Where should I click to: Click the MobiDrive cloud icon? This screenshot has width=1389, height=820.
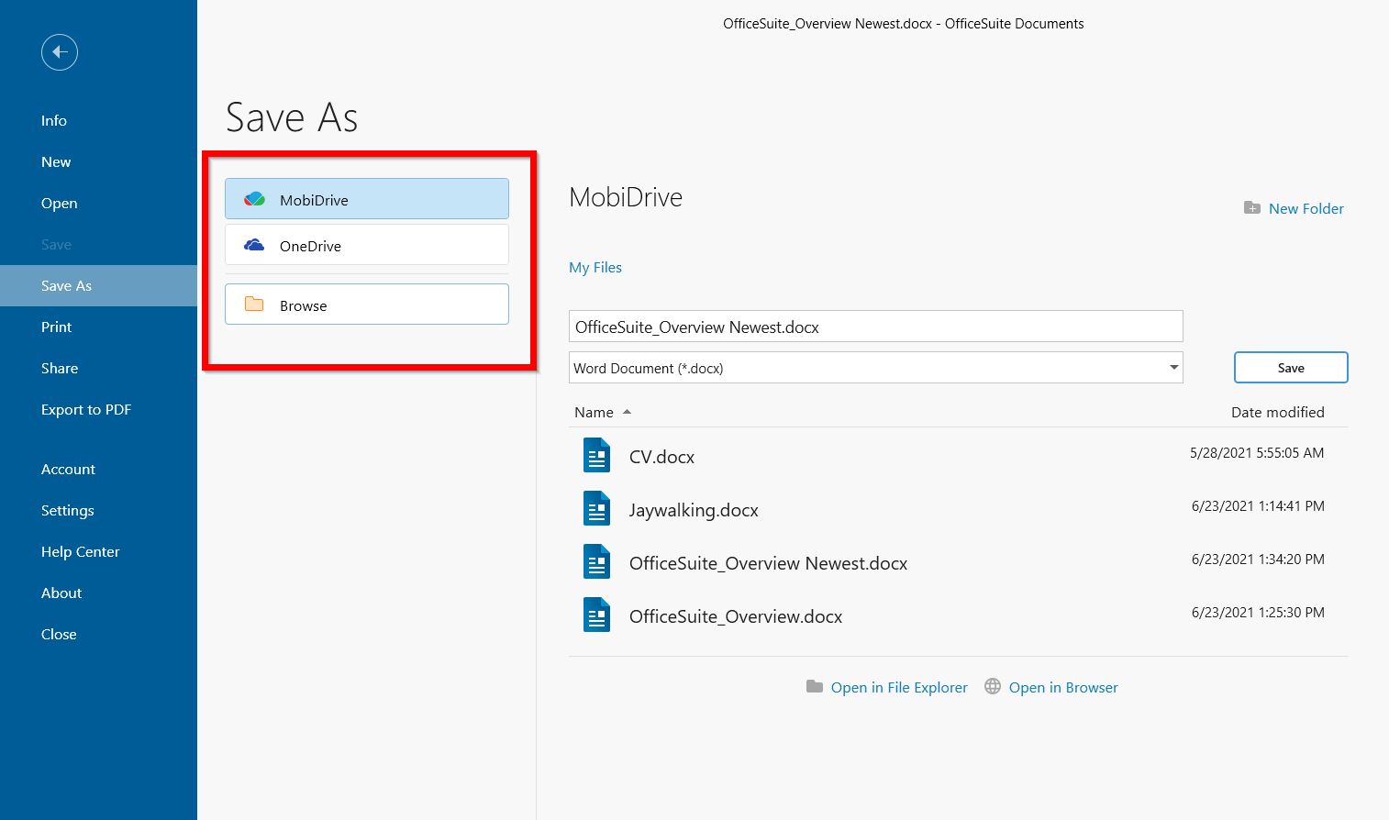(254, 199)
